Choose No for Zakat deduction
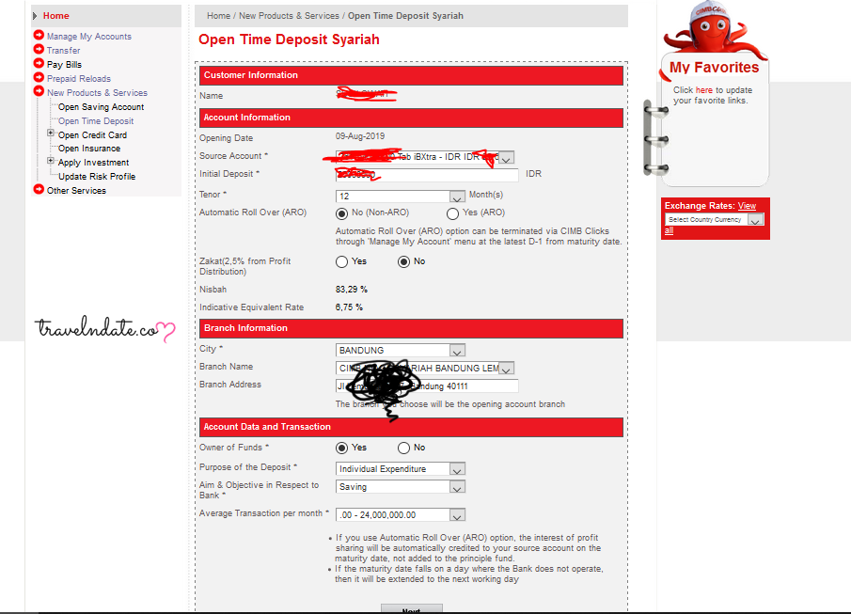Image resolution: width=851 pixels, height=614 pixels. [403, 262]
